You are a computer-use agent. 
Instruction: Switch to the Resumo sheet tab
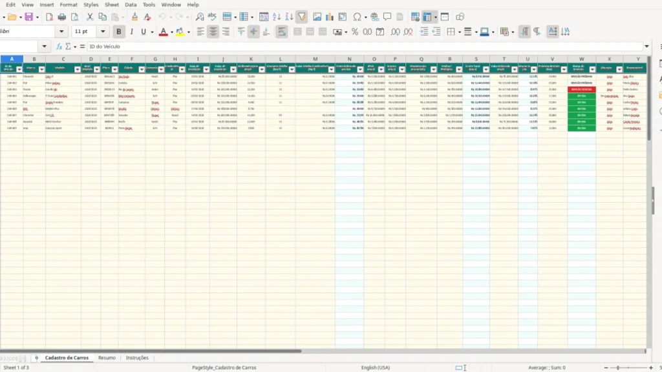pyautogui.click(x=107, y=358)
